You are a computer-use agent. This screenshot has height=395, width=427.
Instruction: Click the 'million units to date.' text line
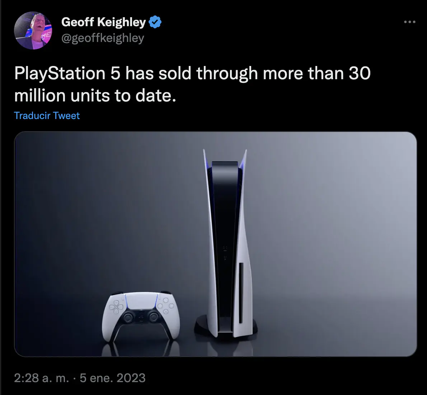pyautogui.click(x=95, y=96)
